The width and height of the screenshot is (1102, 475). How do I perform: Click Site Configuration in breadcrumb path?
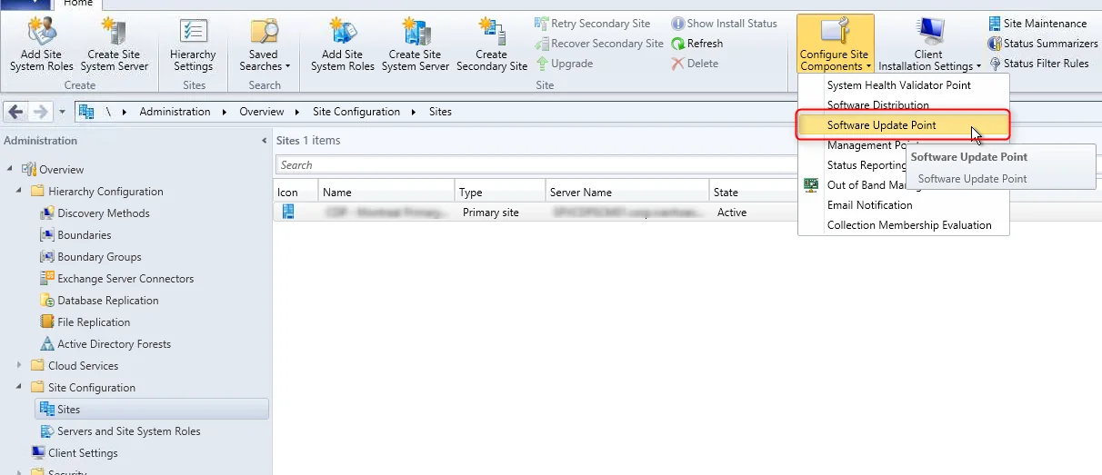[356, 112]
